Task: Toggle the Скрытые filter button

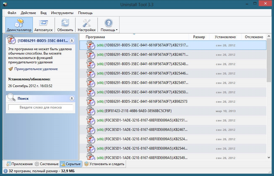Action: coord(70,164)
